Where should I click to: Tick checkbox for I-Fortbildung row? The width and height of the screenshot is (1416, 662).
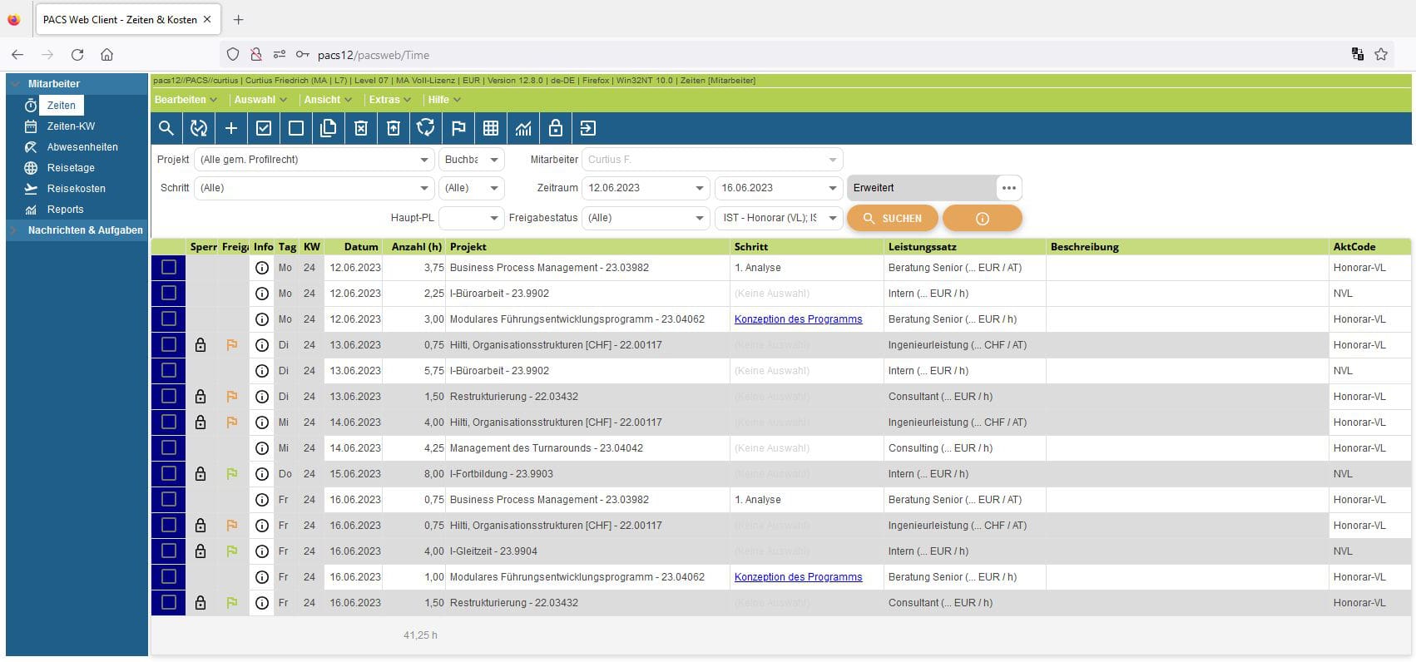pyautogui.click(x=169, y=474)
